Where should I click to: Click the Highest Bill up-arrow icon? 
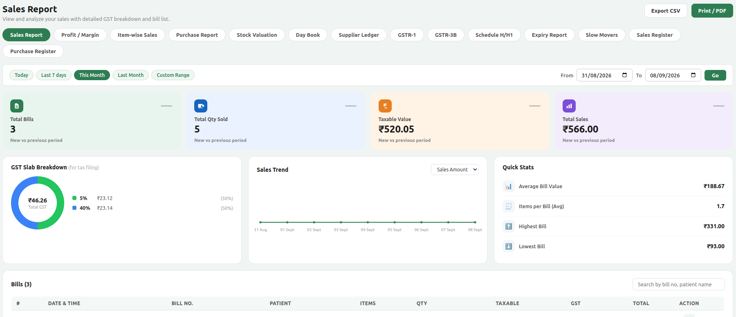coord(509,226)
